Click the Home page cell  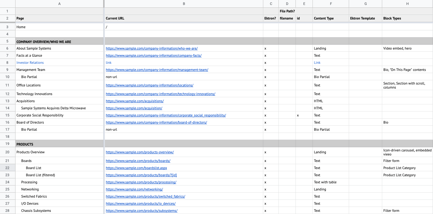pos(21,27)
